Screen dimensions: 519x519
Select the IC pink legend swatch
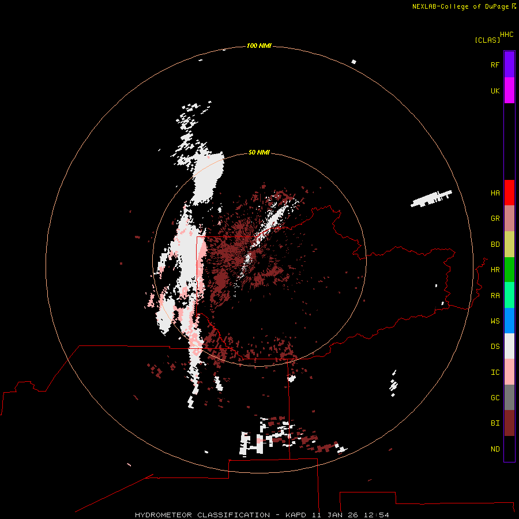pos(509,372)
